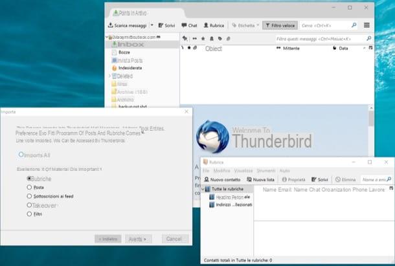Click Elimina in Rubrica toolbar
The image size is (395, 266).
(346, 180)
